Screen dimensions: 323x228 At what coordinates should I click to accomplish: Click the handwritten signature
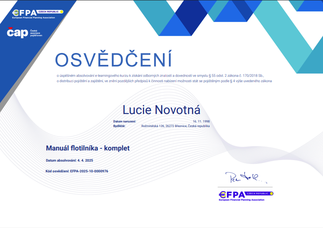246,178
